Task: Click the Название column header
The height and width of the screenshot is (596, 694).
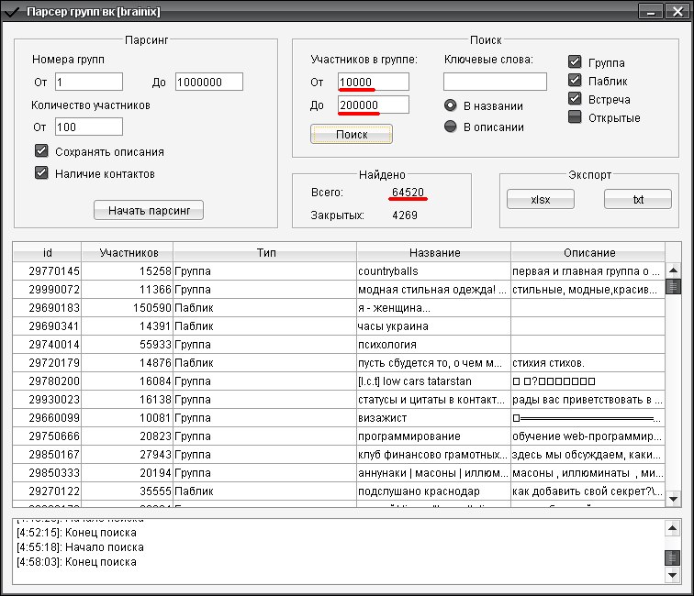Action: point(433,252)
